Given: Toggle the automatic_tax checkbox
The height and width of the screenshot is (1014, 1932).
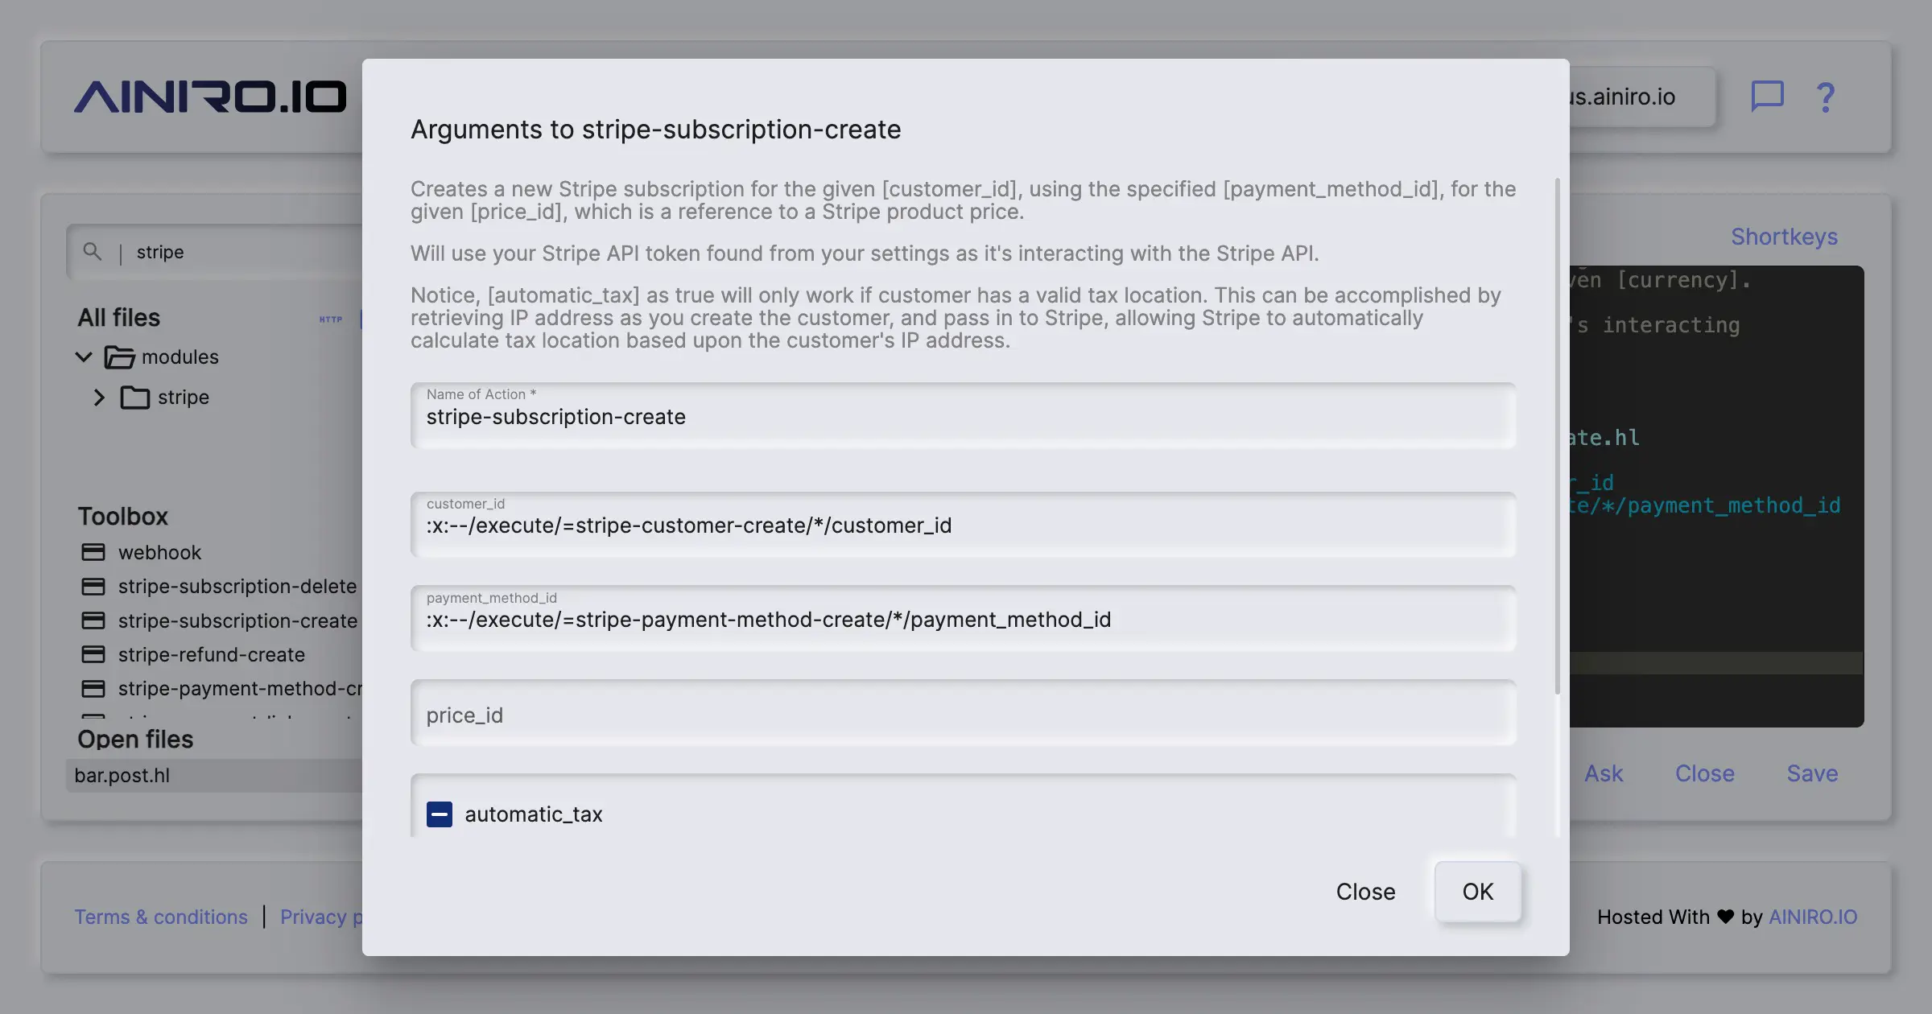Looking at the screenshot, I should 440,814.
